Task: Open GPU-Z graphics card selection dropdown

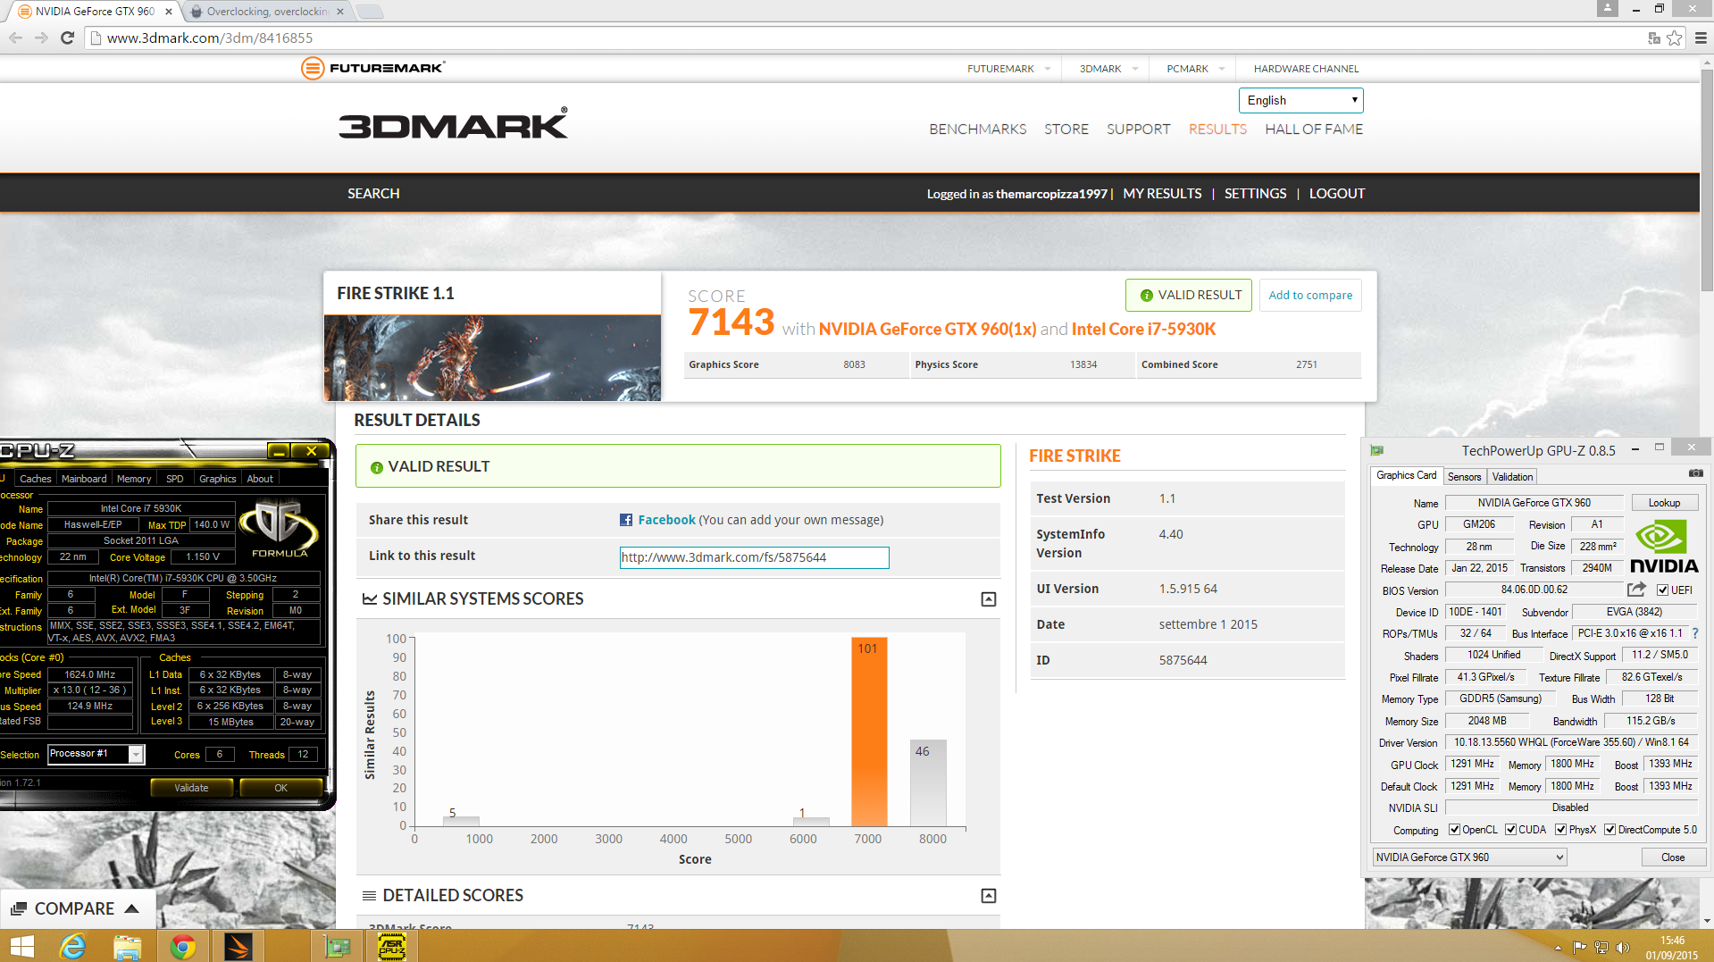Action: [x=1469, y=857]
